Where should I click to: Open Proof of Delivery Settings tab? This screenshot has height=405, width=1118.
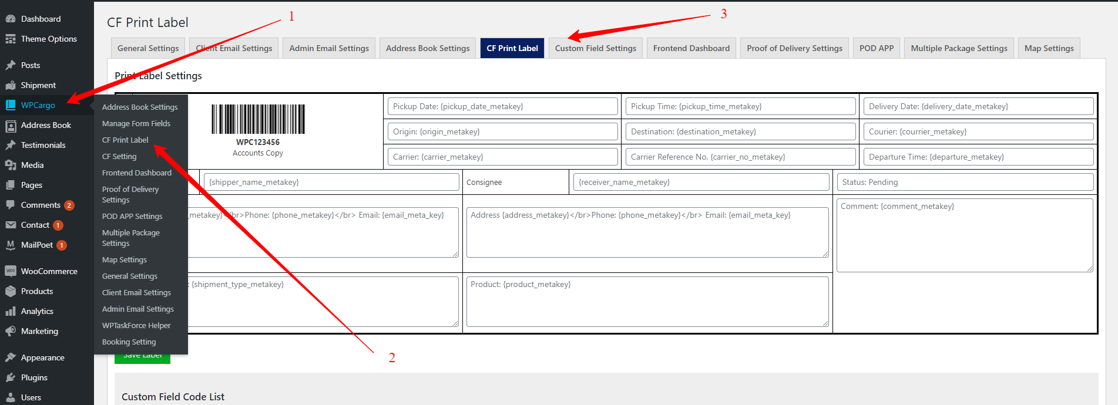click(x=794, y=48)
